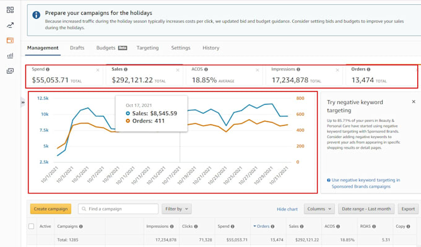This screenshot has height=247, width=421.
Task: Click info icon next to Impressions metric card
Action: click(298, 69)
